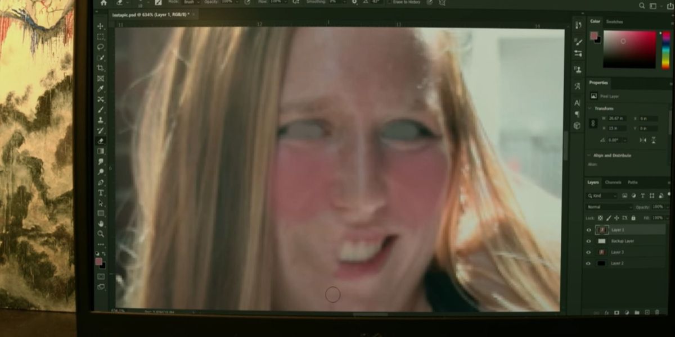Switch to the Channels tab
Image resolution: width=675 pixels, height=337 pixels.
[x=613, y=183]
